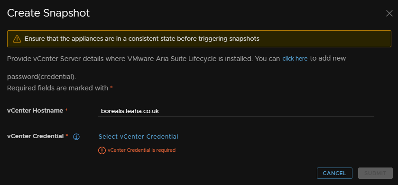
Task: Click the red asterisk beside vCenter Hostname
Action: pyautogui.click(x=66, y=110)
